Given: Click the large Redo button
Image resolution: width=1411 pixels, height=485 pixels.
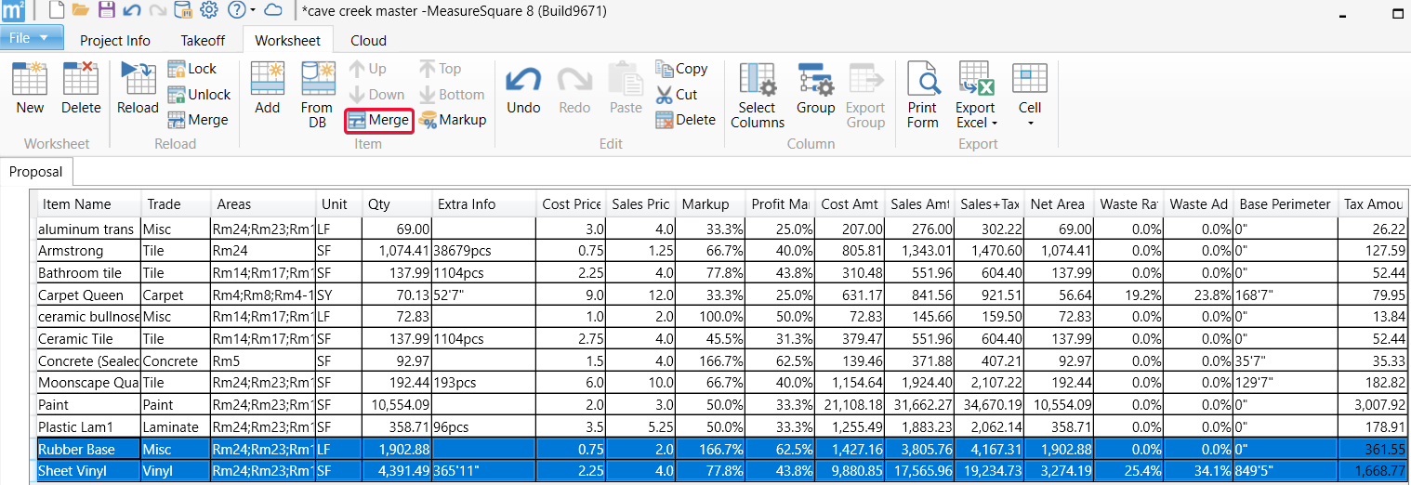Looking at the screenshot, I should [x=574, y=88].
